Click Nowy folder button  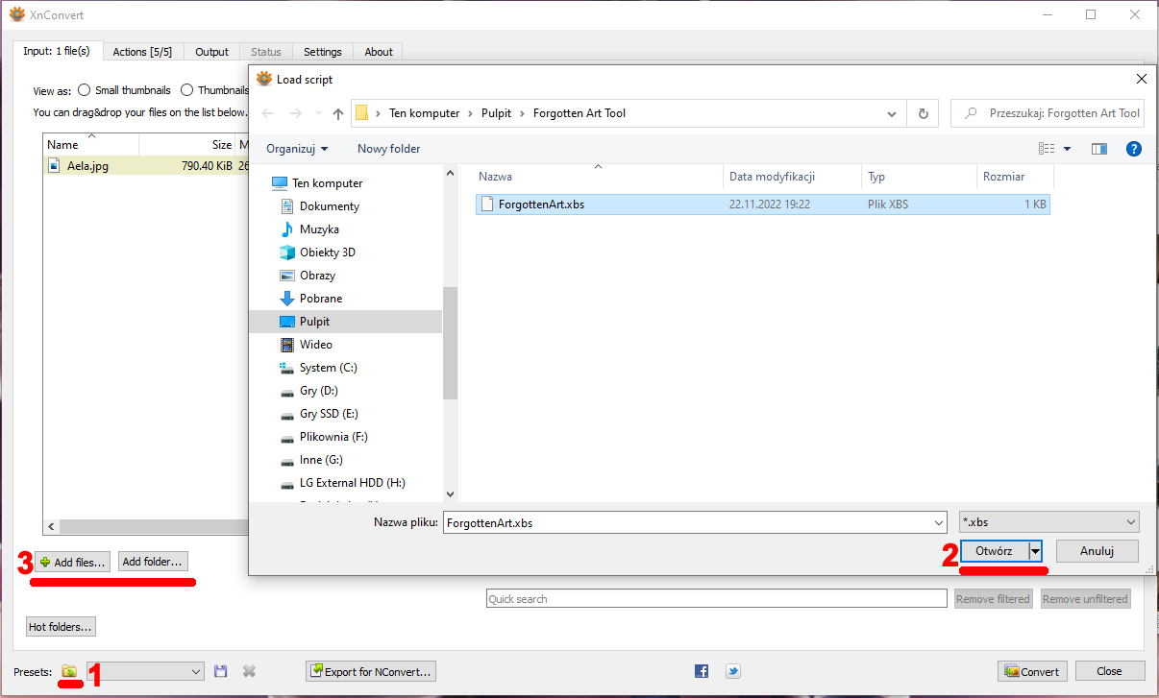[388, 149]
